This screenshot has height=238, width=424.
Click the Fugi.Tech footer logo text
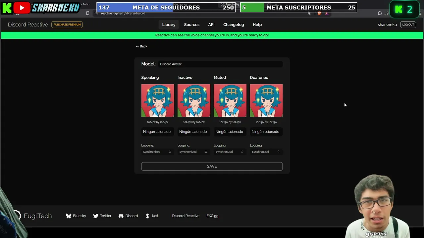[38, 216]
